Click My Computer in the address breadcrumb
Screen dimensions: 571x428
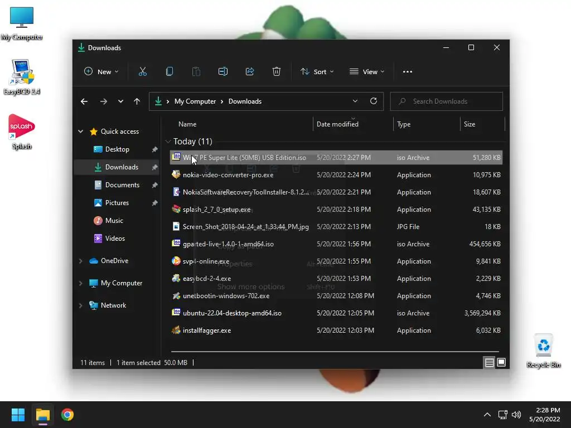pyautogui.click(x=195, y=101)
